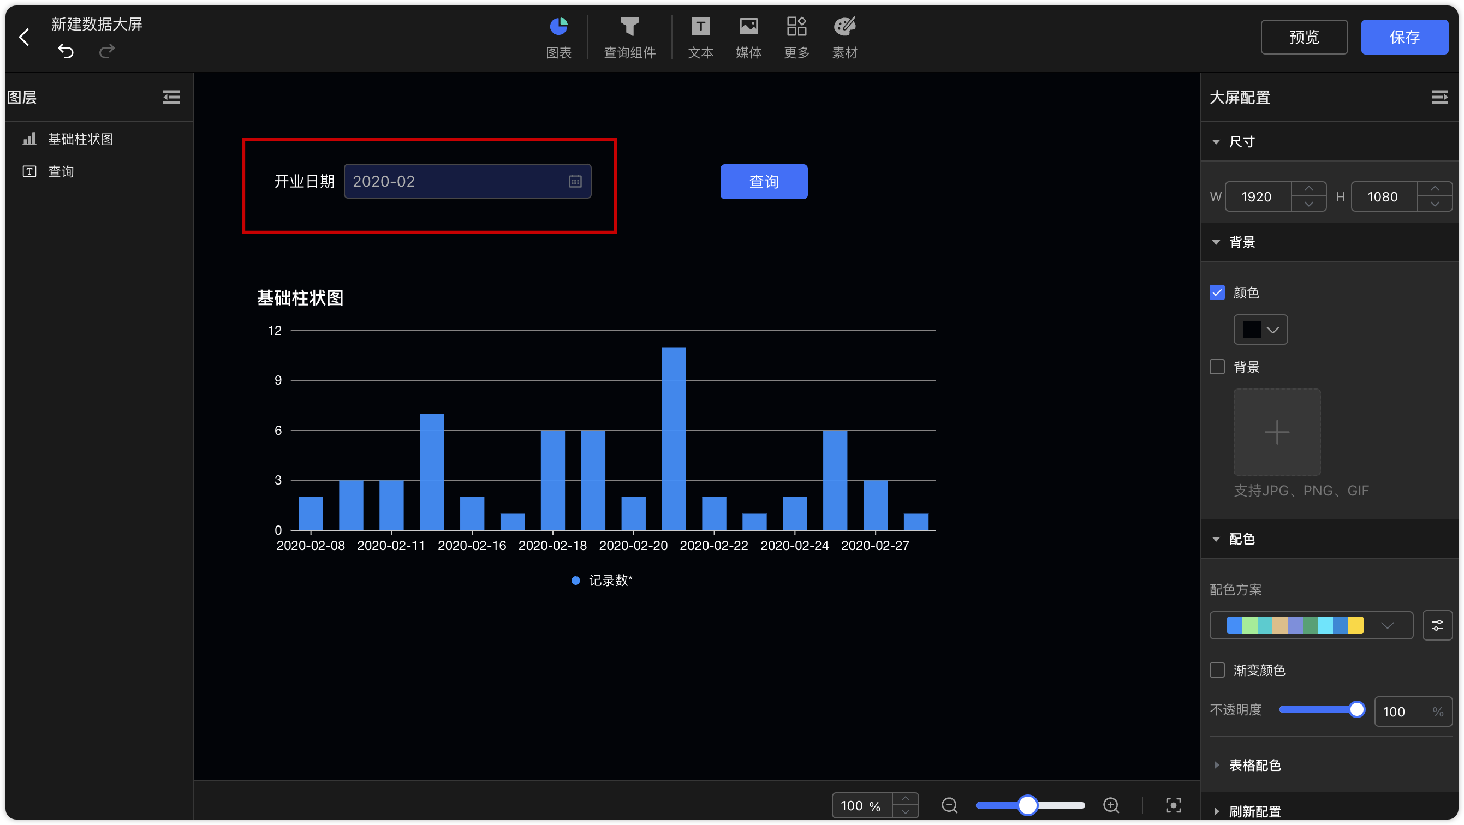1464x825 pixels.
Task: Expand the 刷新配置 section
Action: point(1216,811)
